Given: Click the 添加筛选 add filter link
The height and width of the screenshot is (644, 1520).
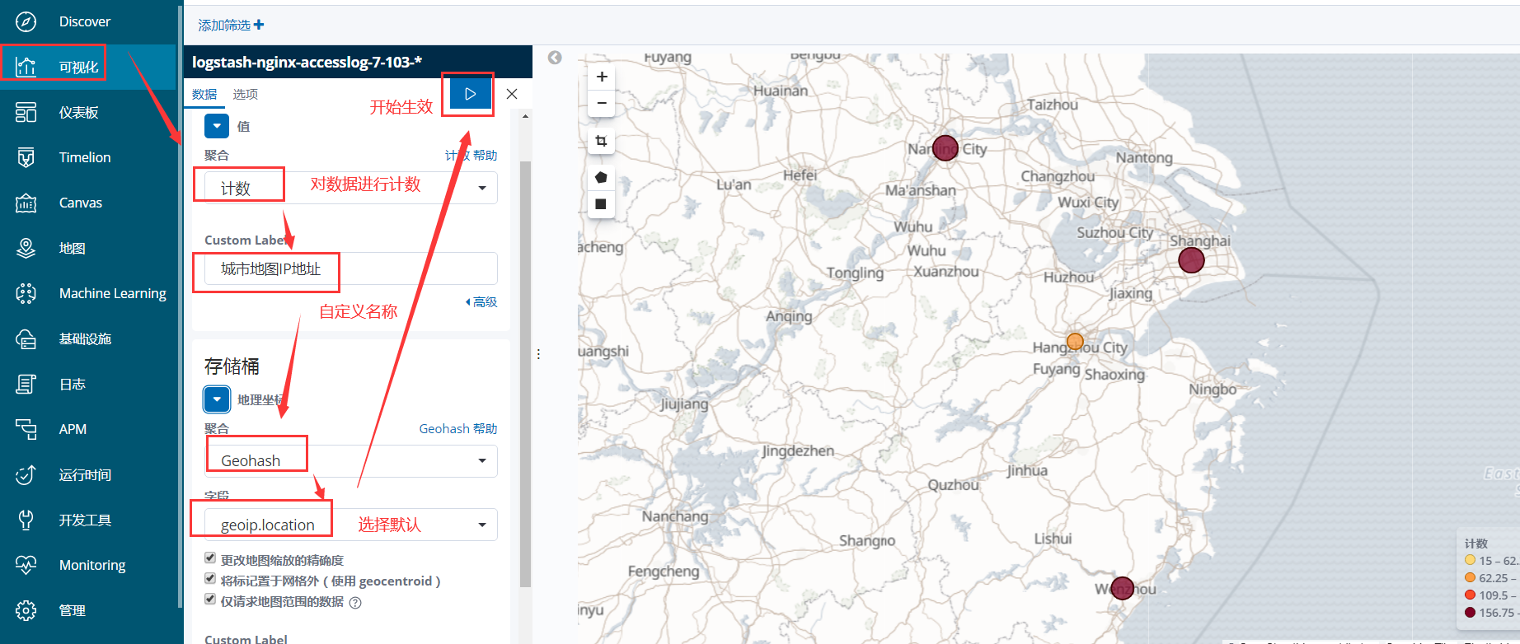Looking at the screenshot, I should pos(231,25).
